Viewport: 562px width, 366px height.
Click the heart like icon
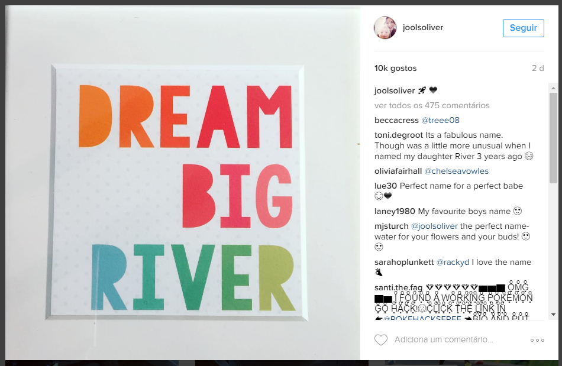(380, 339)
